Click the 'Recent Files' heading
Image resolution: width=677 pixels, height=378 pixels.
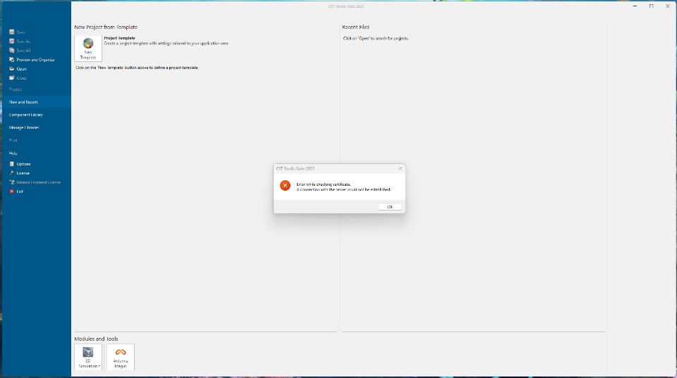point(355,27)
